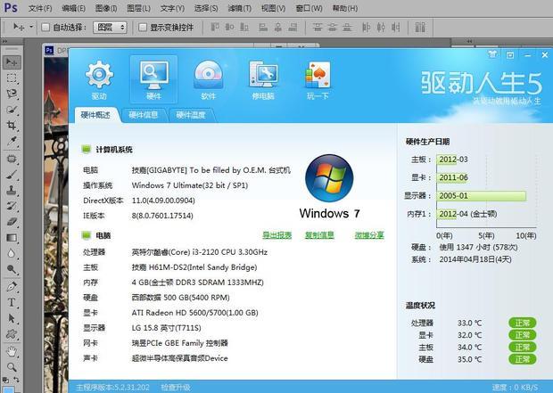Open 硬件 hardware section icon

pyautogui.click(x=153, y=79)
